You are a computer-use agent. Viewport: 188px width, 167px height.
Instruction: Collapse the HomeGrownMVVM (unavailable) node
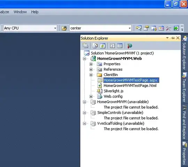pos(84,102)
